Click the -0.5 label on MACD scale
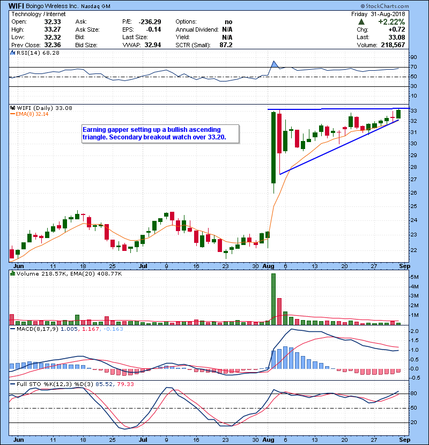Viewport: 429px width, 445px height. click(415, 378)
